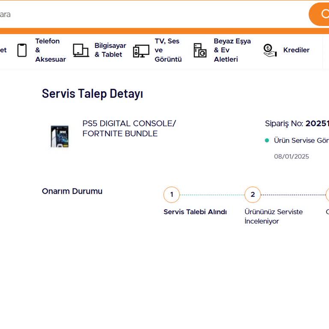
Task: Go to the Krediler menu label
Action: (296, 50)
